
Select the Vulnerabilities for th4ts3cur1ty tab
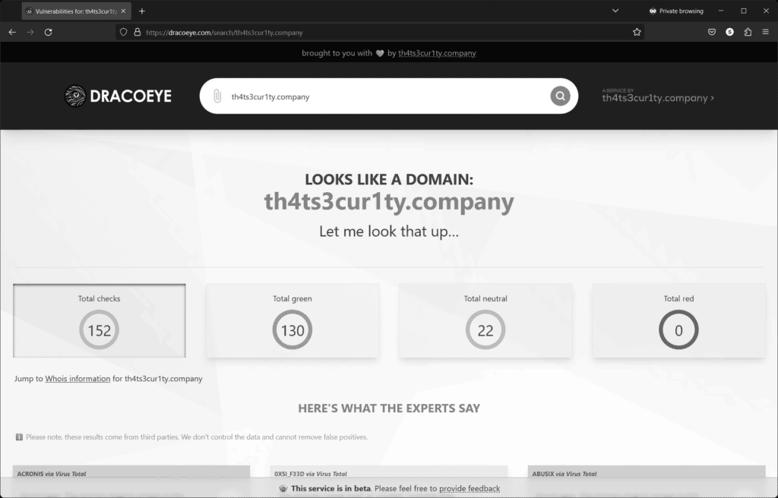tap(77, 11)
